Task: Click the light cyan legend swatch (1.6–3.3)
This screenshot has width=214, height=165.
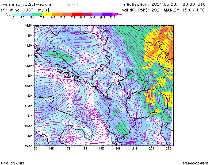Action: [17, 14]
